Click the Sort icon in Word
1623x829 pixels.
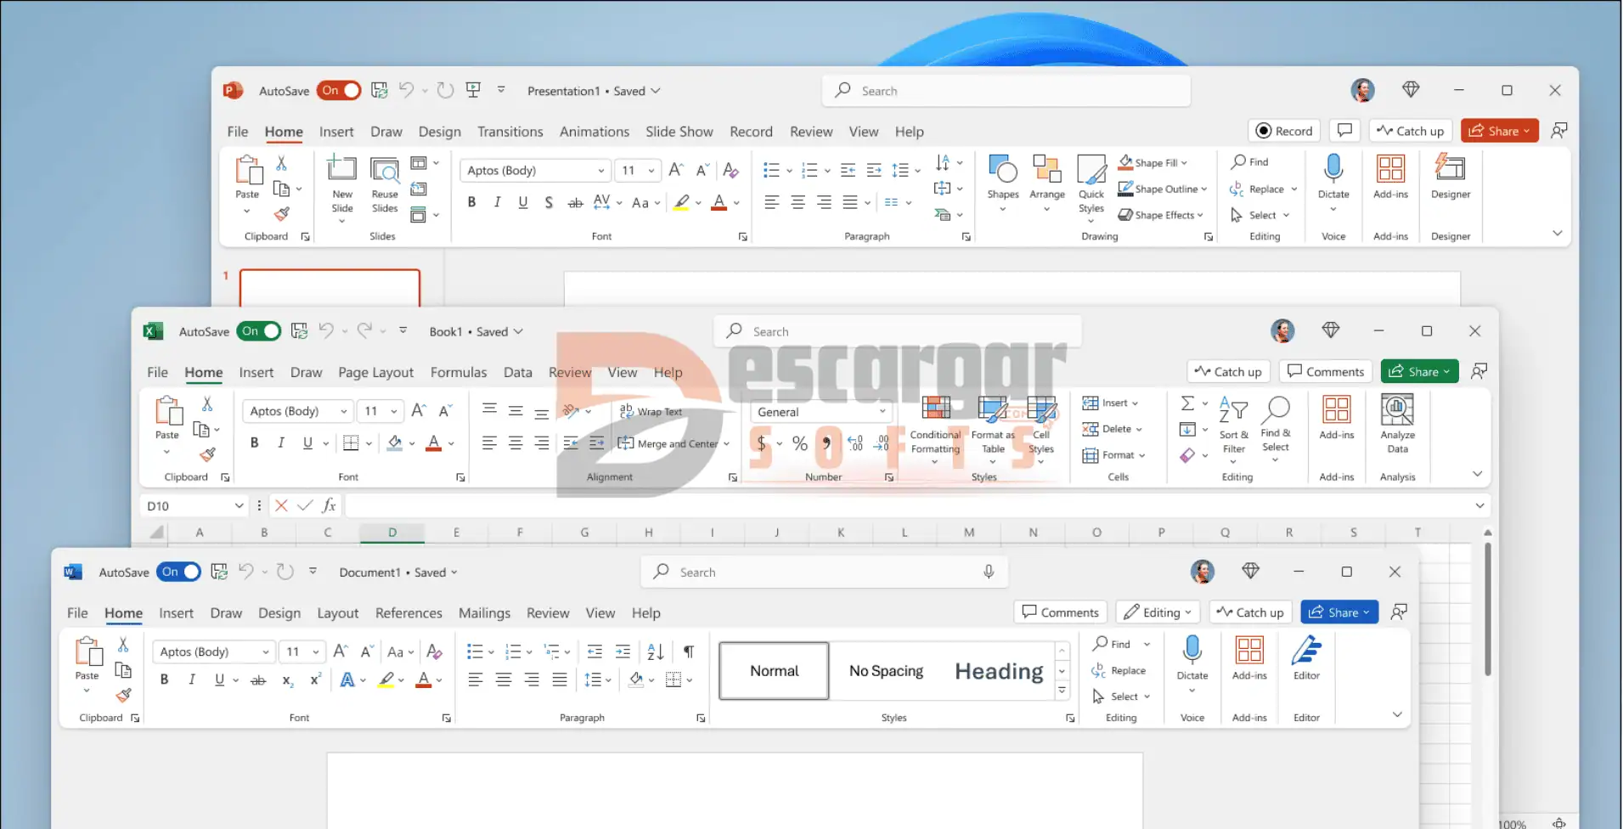click(656, 651)
